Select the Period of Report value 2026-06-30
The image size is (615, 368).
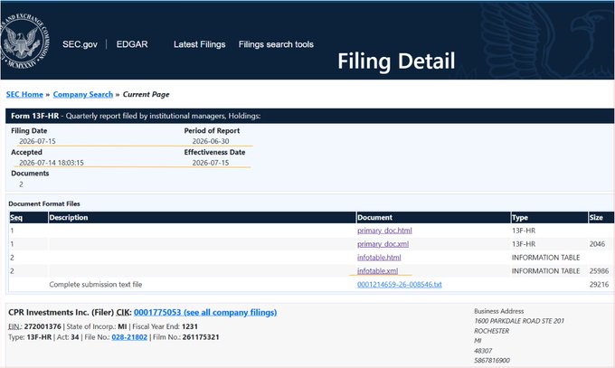[211, 141]
